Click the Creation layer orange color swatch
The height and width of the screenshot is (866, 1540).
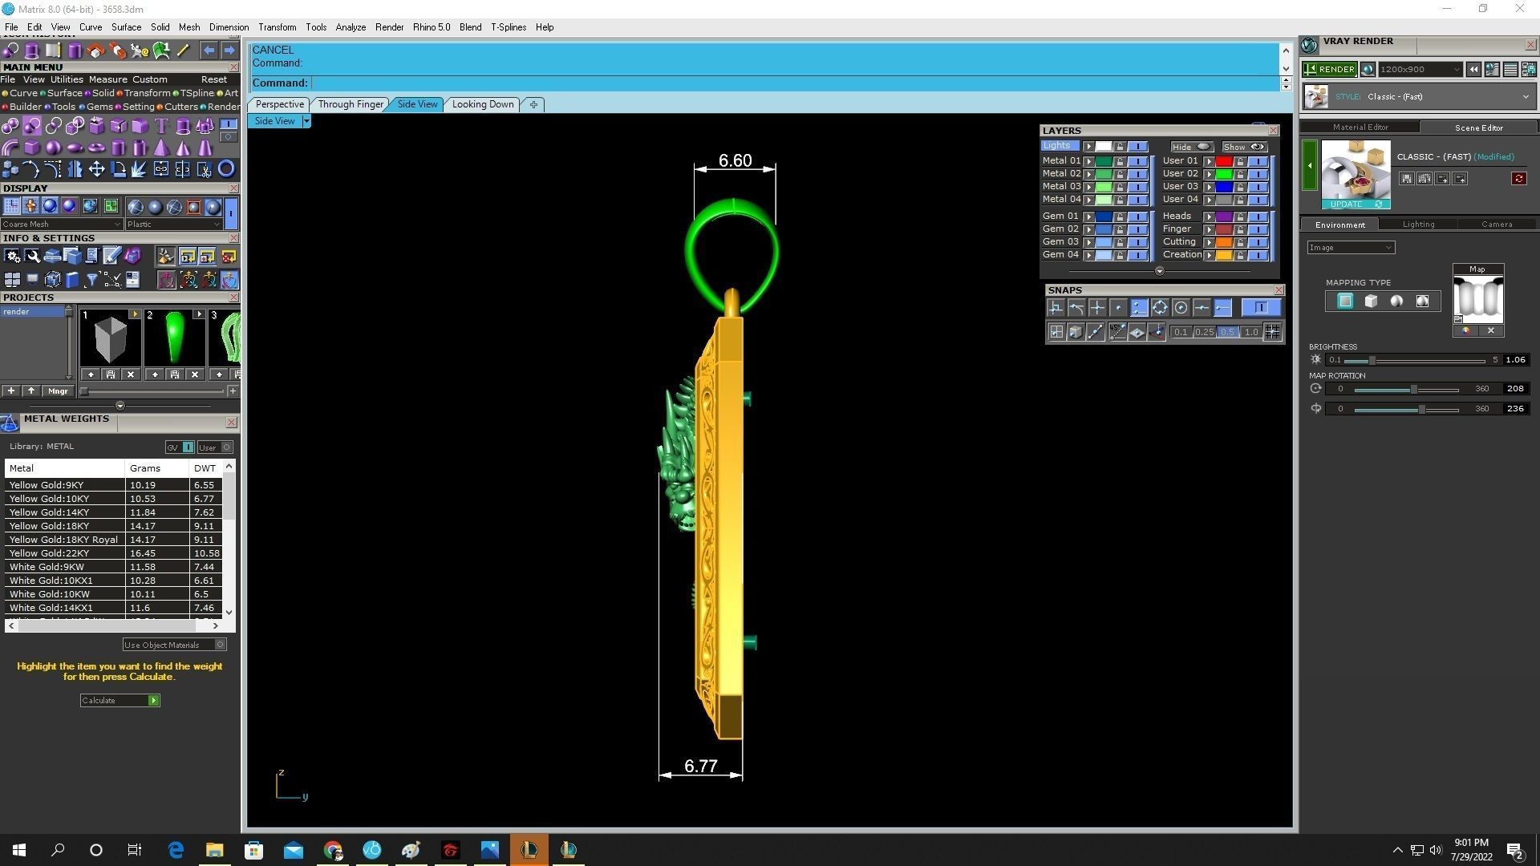click(1223, 255)
